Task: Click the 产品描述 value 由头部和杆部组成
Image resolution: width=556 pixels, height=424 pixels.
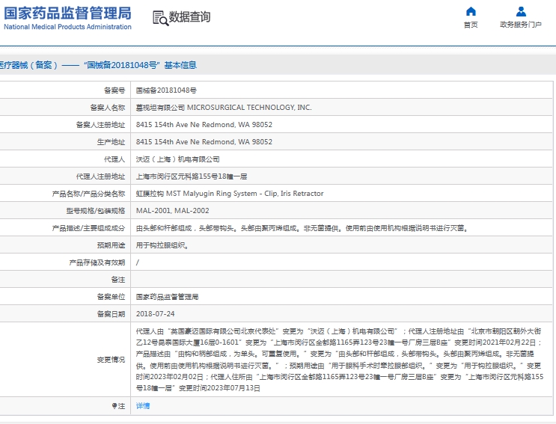Action: 302,228
